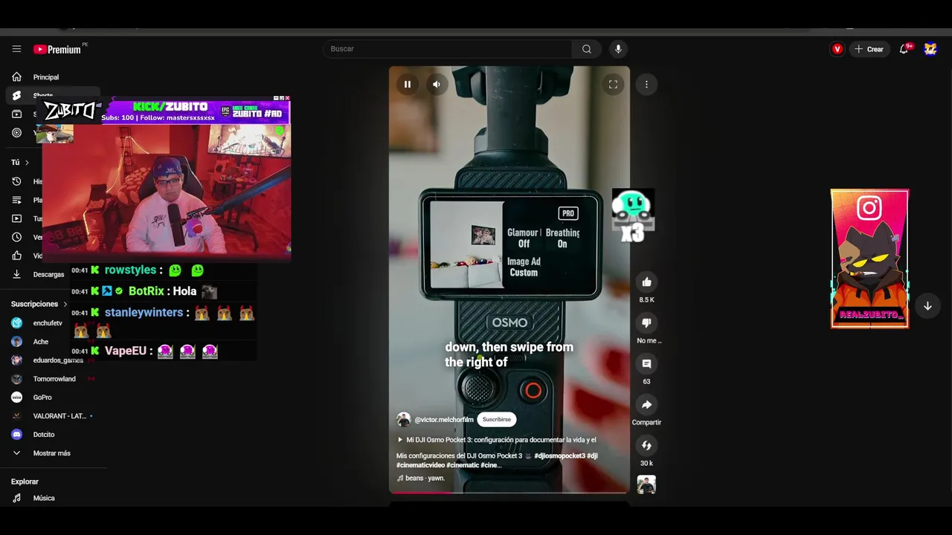952x535 pixels.
Task: Click the Instagram REALZUBITO_ banner
Action: pos(869,259)
